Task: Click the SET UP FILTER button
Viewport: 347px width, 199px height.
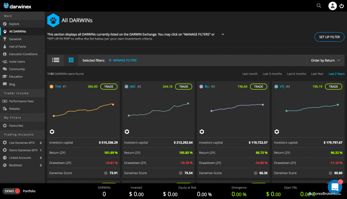Action: pyautogui.click(x=329, y=37)
